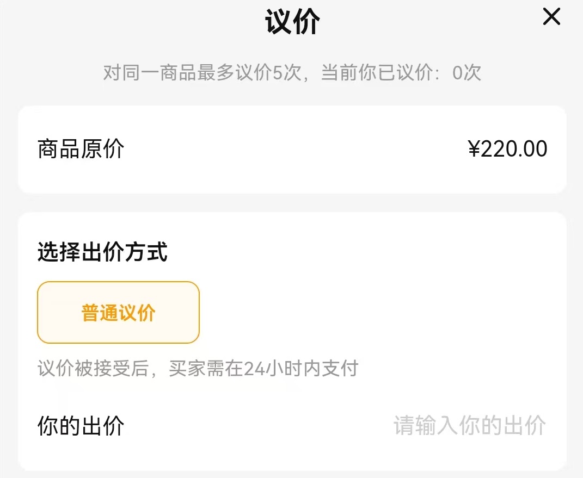This screenshot has width=583, height=478.
Task: Close the 议价 dialog with the X
Action: pyautogui.click(x=551, y=17)
